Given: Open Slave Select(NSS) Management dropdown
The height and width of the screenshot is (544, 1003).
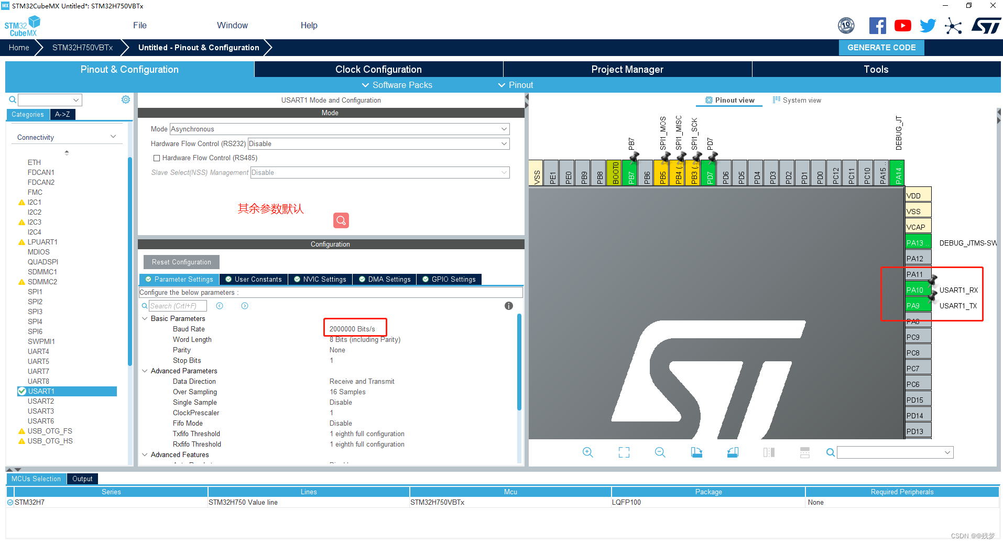Looking at the screenshot, I should (x=380, y=173).
